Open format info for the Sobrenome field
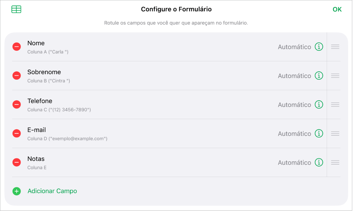Viewport: 353px width, 211px height. click(319, 75)
